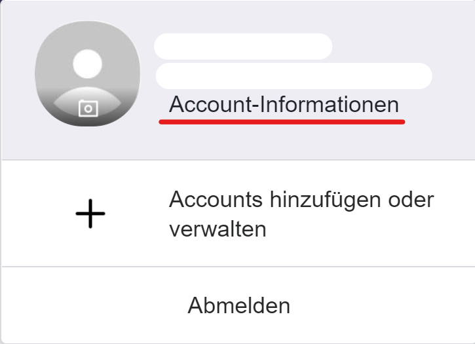The image size is (475, 344).
Task: Click the plus icon to add accounts
Action: click(90, 214)
